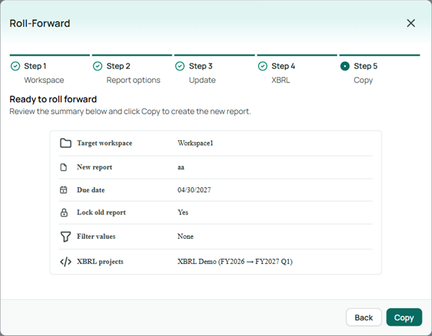432x336 pixels.
Task: Click the 'XBRL projects' label
Action: coord(100,261)
